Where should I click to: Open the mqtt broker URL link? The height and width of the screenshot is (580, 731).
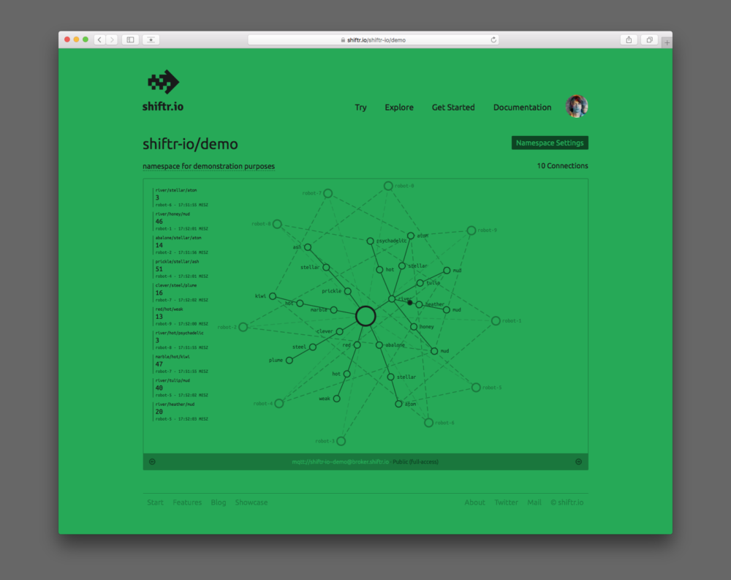pos(341,462)
